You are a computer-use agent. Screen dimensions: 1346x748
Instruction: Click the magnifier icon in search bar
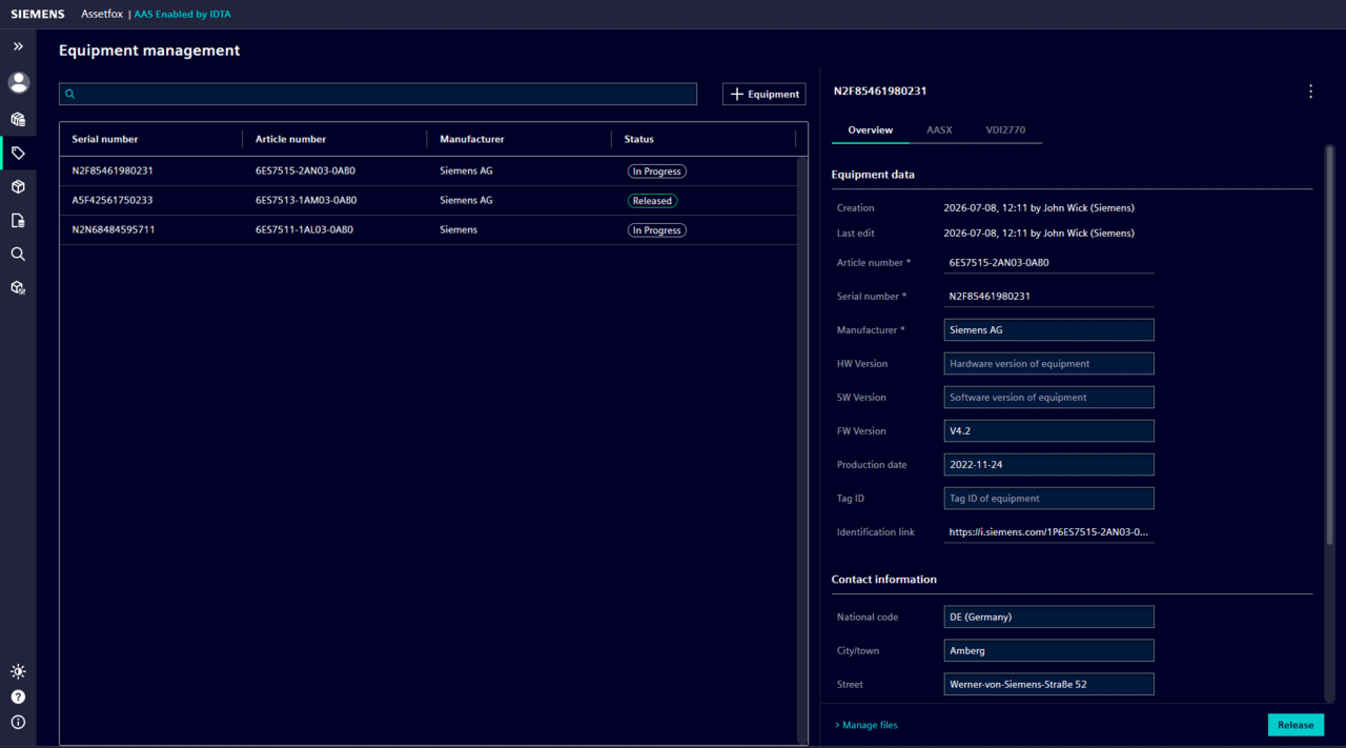coord(70,94)
